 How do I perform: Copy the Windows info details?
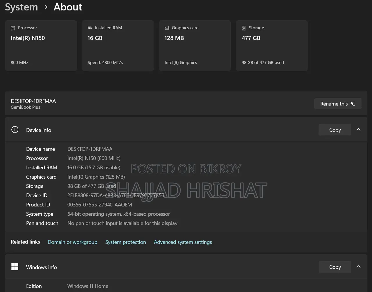pos(335,267)
